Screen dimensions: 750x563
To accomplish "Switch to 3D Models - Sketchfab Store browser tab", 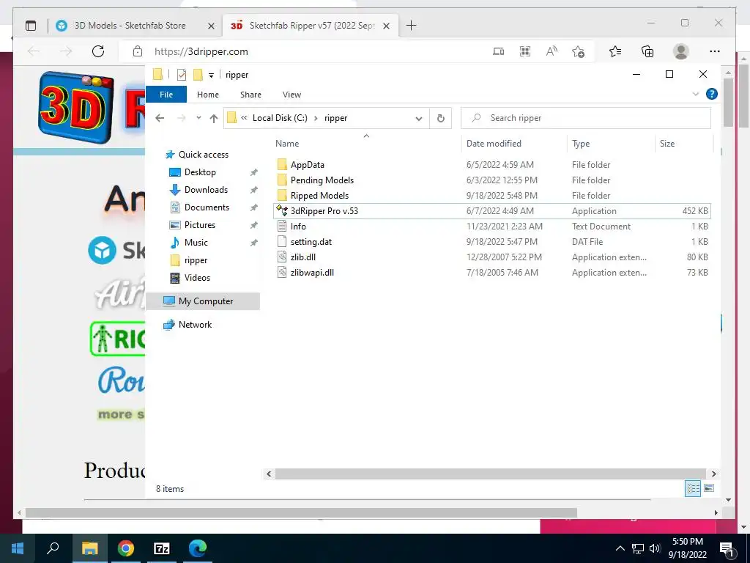I will tap(130, 26).
